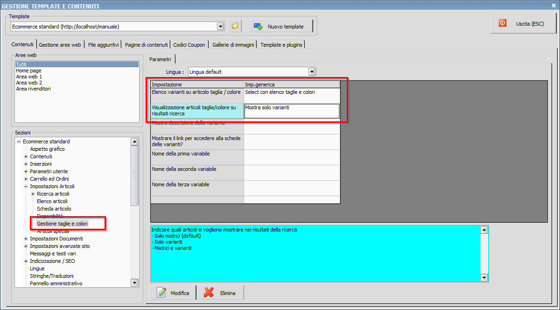Select the Elenco varianti su articolo row
Viewport: 560px width, 310px height.
[x=197, y=96]
